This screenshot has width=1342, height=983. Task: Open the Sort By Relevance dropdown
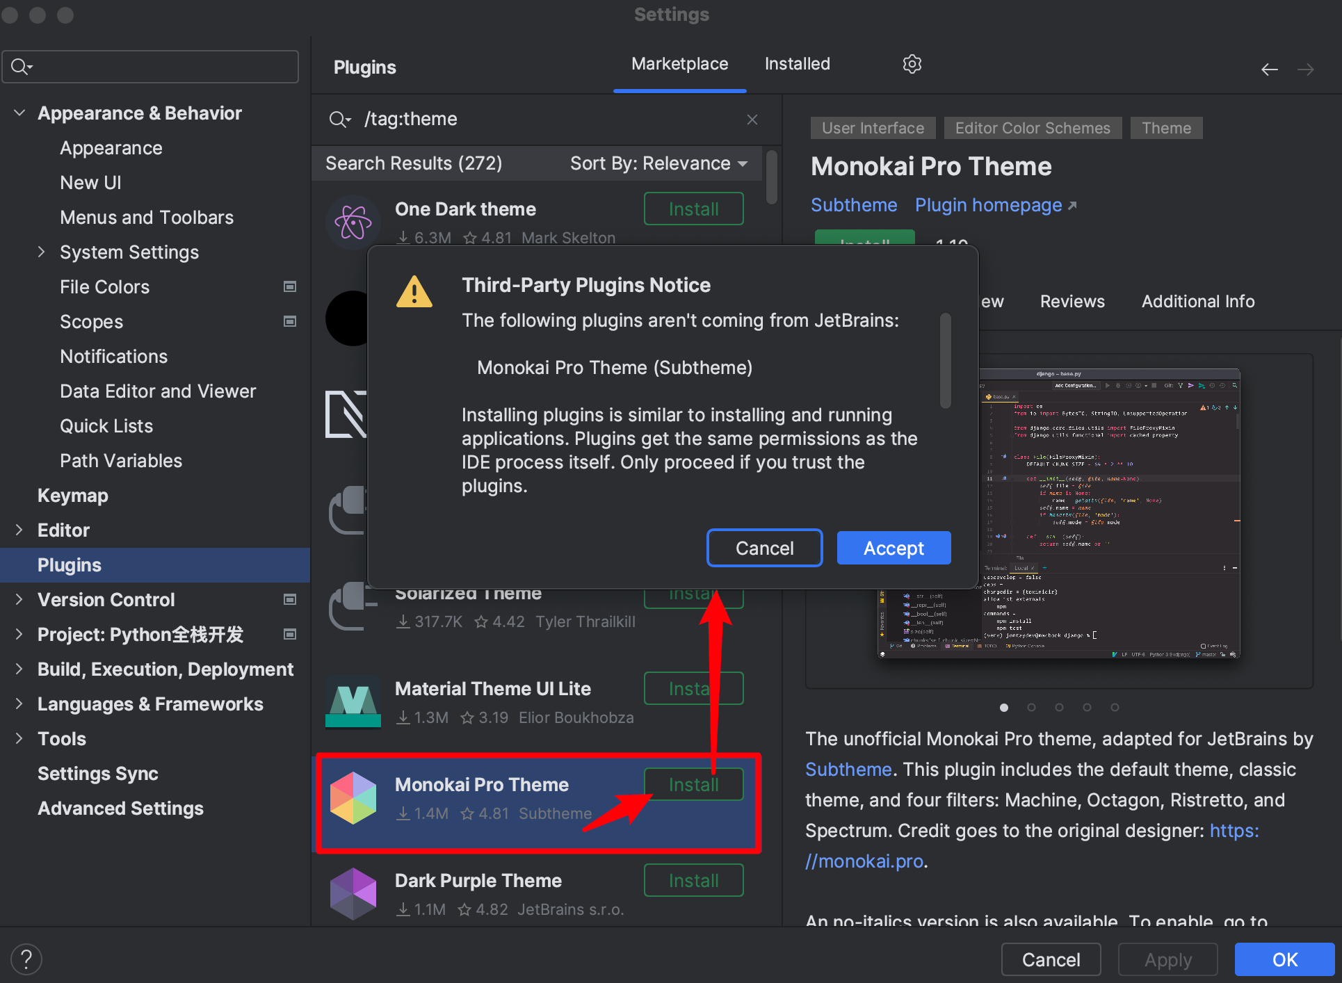(x=658, y=163)
